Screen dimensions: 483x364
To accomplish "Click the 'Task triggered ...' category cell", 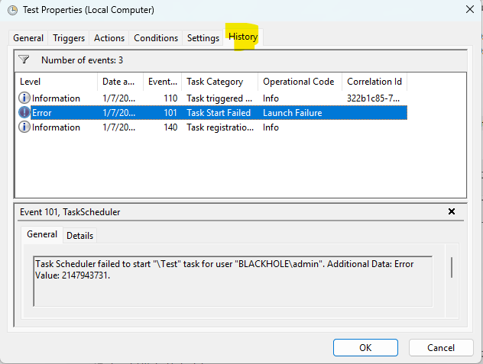I will click(219, 98).
